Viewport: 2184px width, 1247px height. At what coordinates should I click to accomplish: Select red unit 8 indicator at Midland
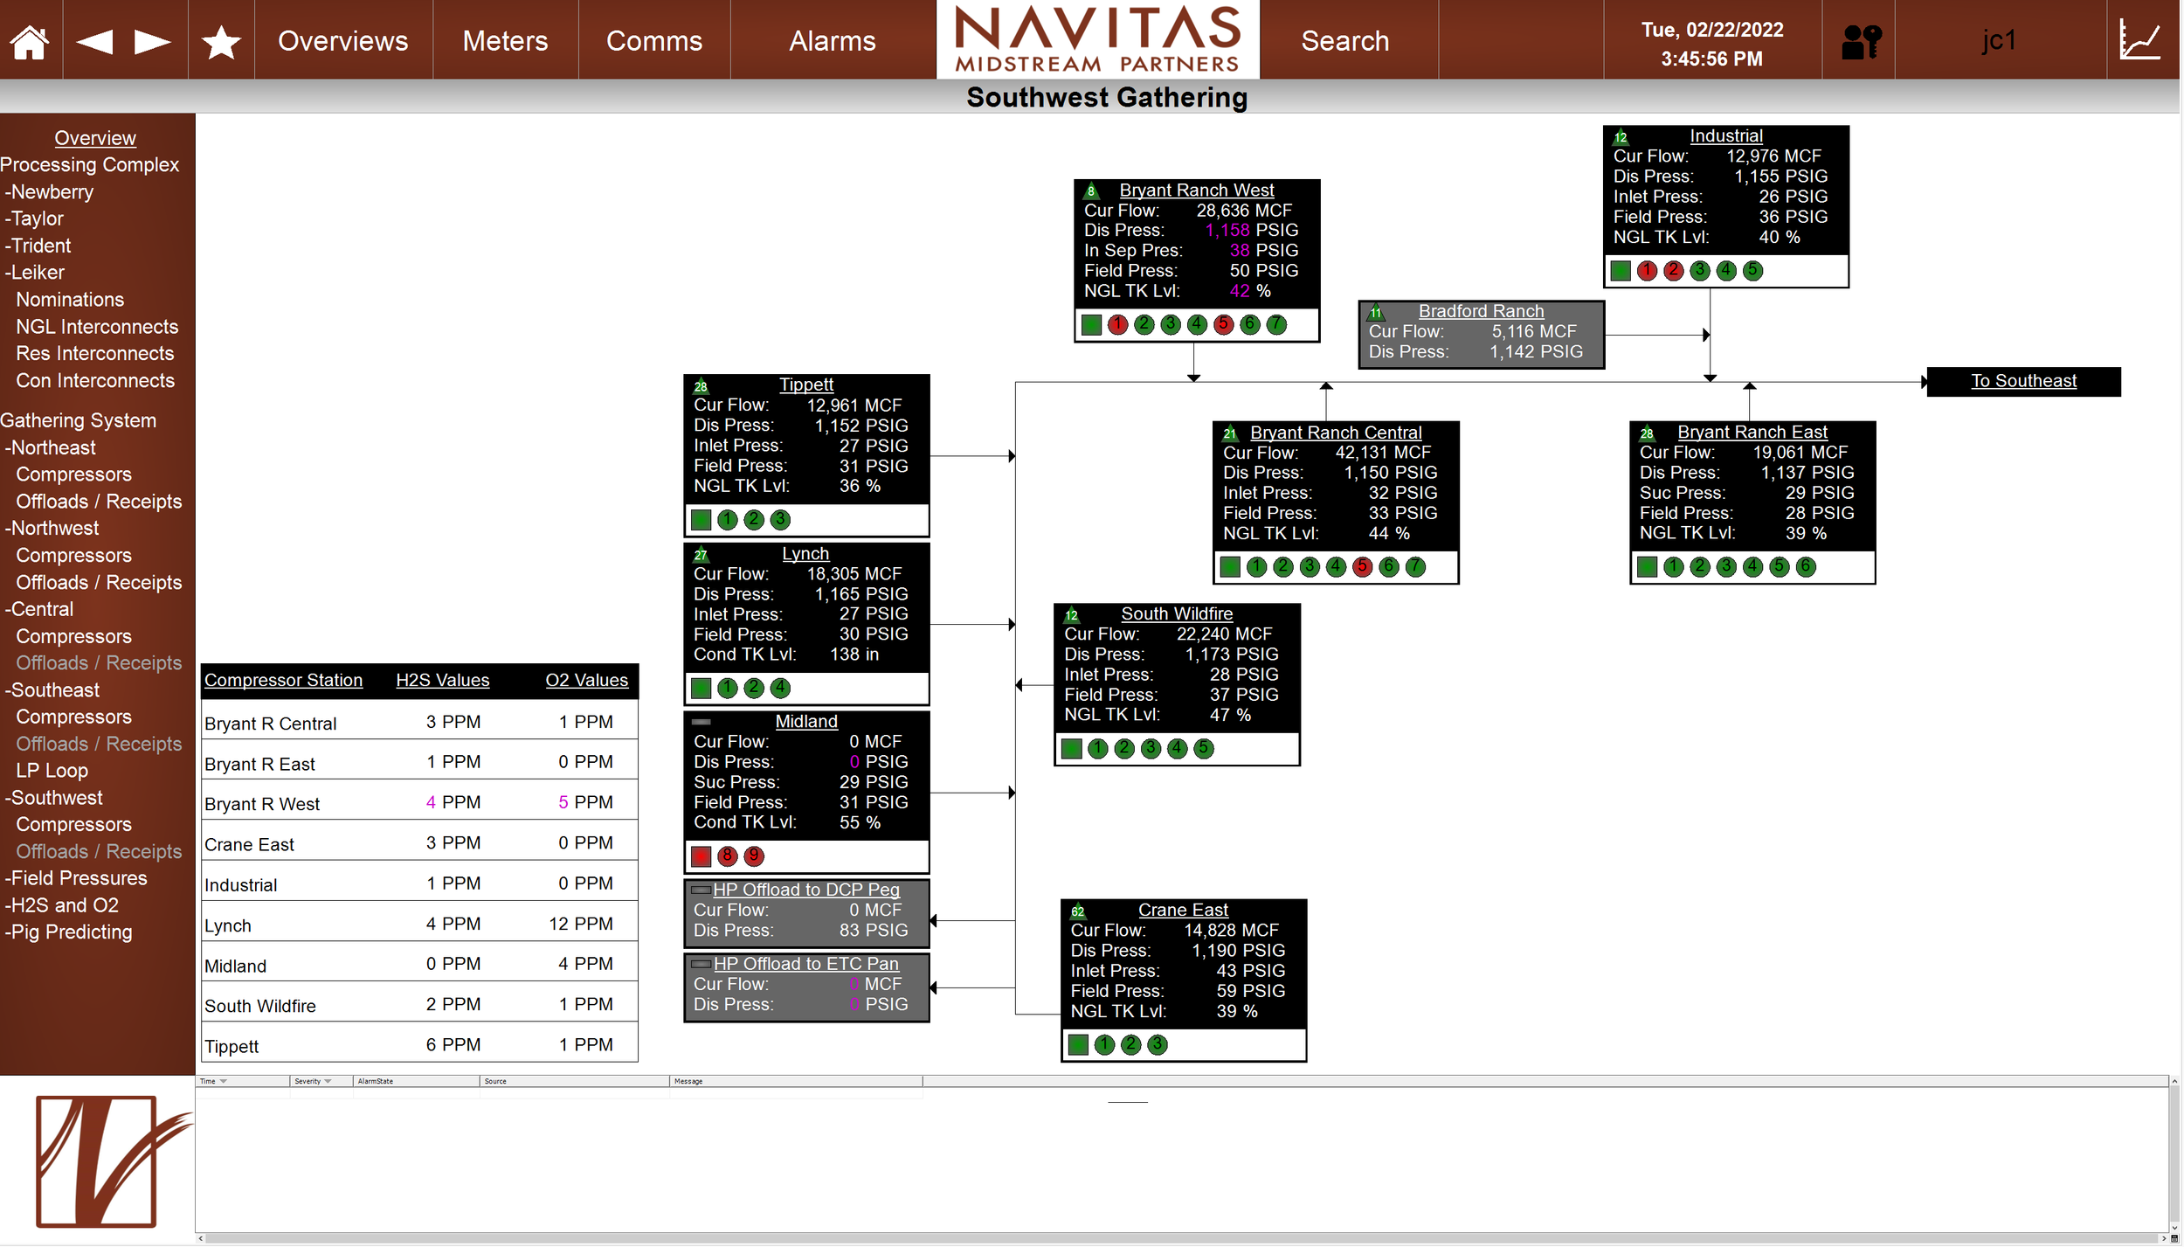pos(727,856)
